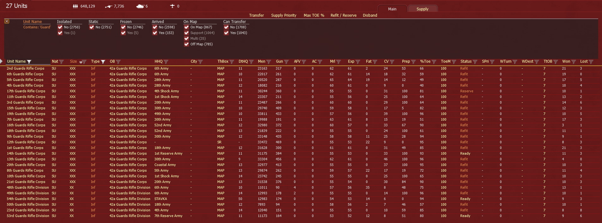Select the 2nd Guards Rifle Corps row

coord(301,68)
